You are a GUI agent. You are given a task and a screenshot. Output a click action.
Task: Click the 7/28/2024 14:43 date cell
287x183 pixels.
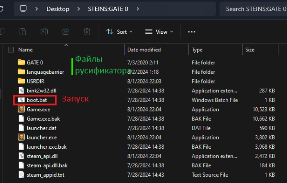click(x=145, y=175)
